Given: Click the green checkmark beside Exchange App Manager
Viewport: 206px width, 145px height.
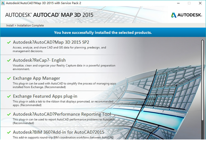Looking at the screenshot, I should (x=9, y=78).
